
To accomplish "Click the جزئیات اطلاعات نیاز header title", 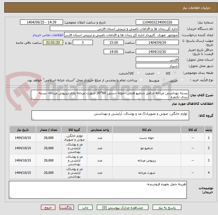I will coord(197,8).
